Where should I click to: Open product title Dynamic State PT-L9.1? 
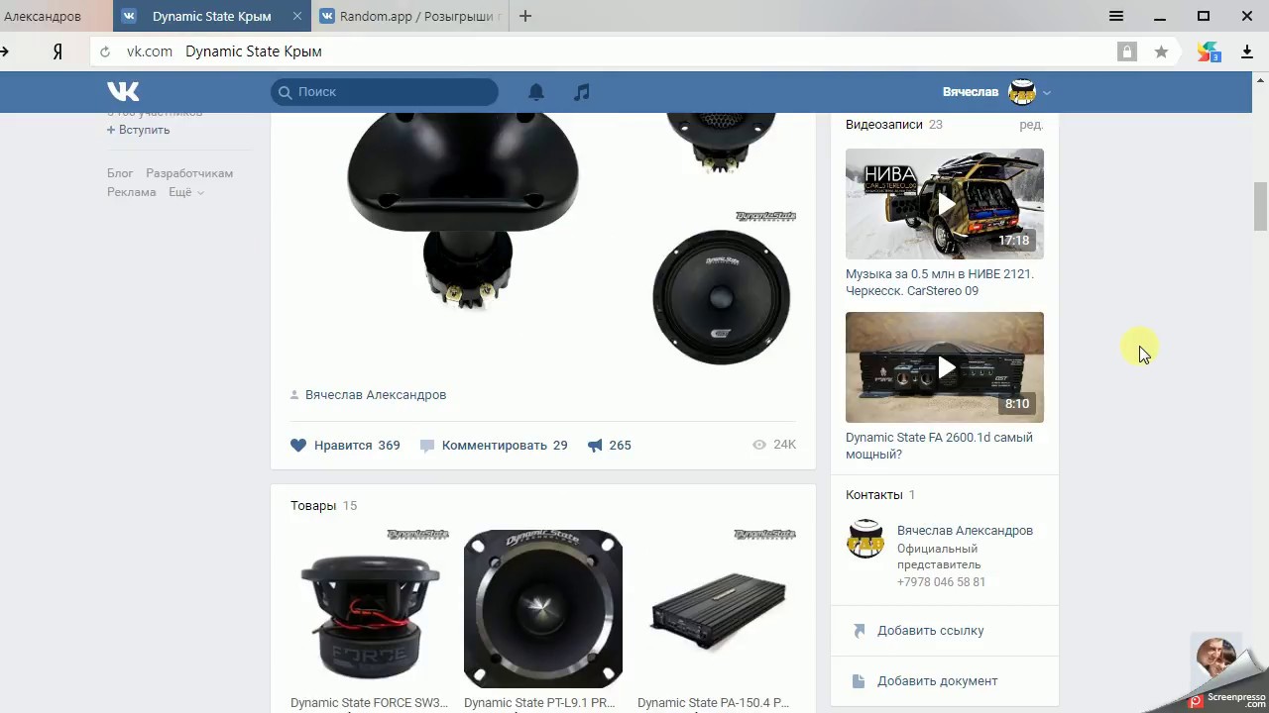539,703
